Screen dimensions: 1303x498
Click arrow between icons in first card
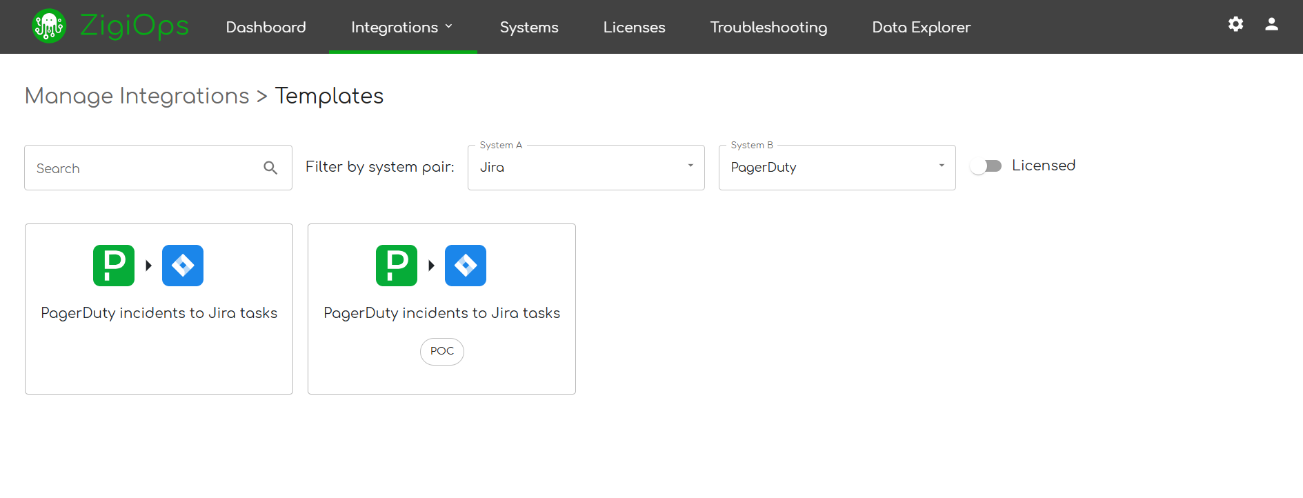[x=148, y=266]
